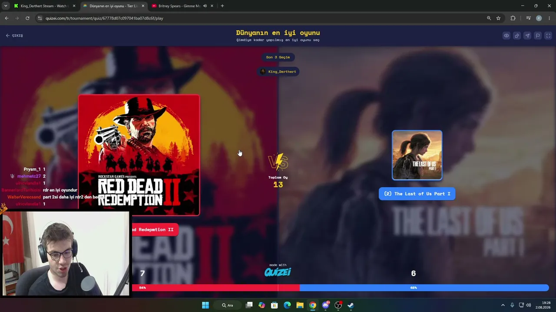
Task: Open Steam from the taskbar
Action: coord(351,305)
